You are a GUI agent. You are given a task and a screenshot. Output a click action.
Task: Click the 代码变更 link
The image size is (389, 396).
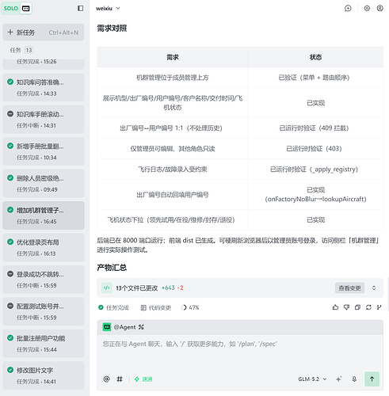coord(156,307)
